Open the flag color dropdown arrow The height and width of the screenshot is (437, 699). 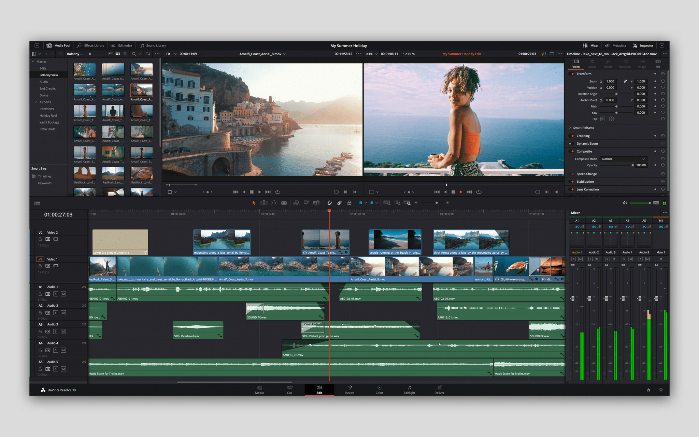coord(366,203)
